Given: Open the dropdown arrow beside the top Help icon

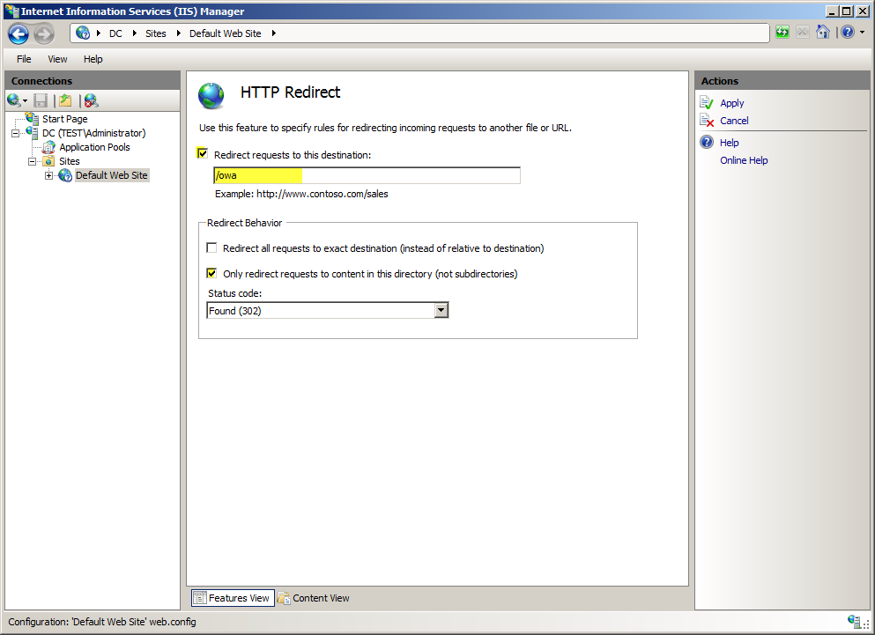Looking at the screenshot, I should click(863, 33).
